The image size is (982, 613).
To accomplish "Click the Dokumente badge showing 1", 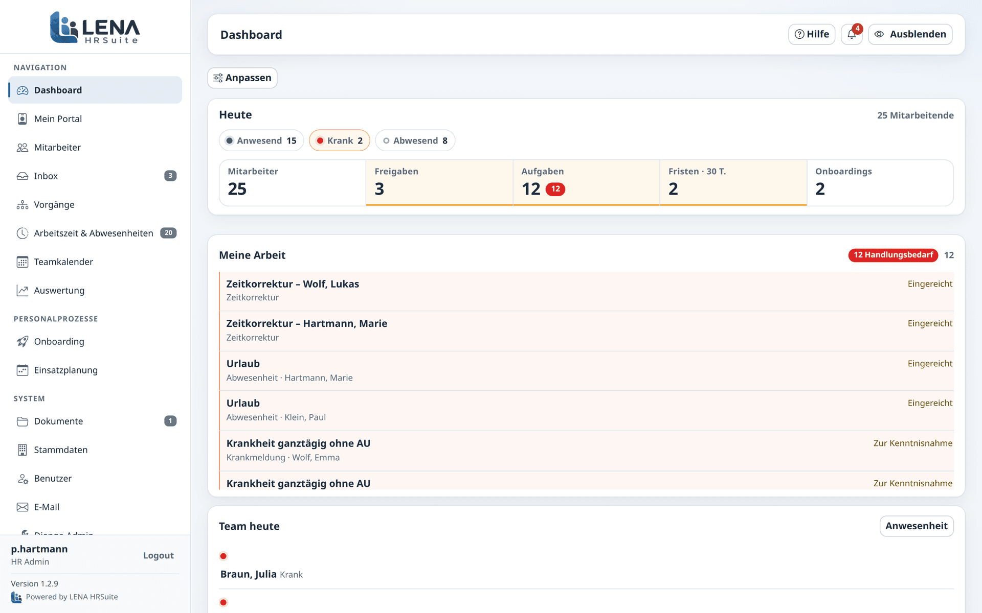I will point(170,421).
